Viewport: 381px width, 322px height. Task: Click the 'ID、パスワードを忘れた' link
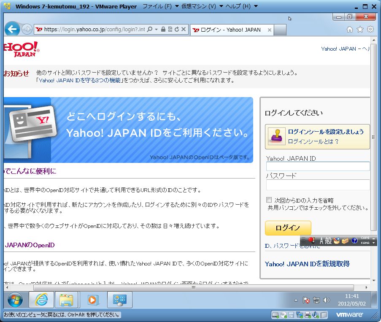pyautogui.click(x=292, y=246)
